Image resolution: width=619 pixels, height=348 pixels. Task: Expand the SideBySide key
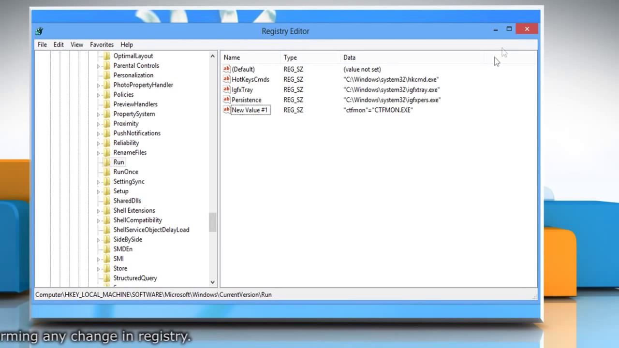pos(98,240)
